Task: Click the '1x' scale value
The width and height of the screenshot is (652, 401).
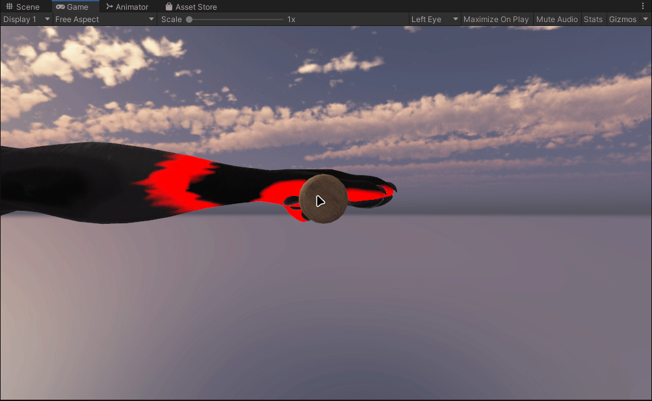Action: [291, 19]
